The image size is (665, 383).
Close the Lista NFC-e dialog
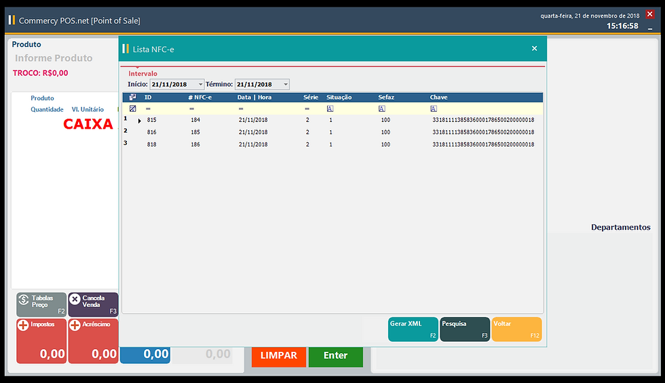coord(535,48)
